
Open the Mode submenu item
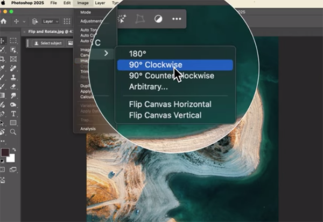coord(86,12)
